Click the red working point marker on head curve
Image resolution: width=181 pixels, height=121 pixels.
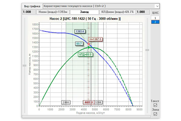click(89, 44)
